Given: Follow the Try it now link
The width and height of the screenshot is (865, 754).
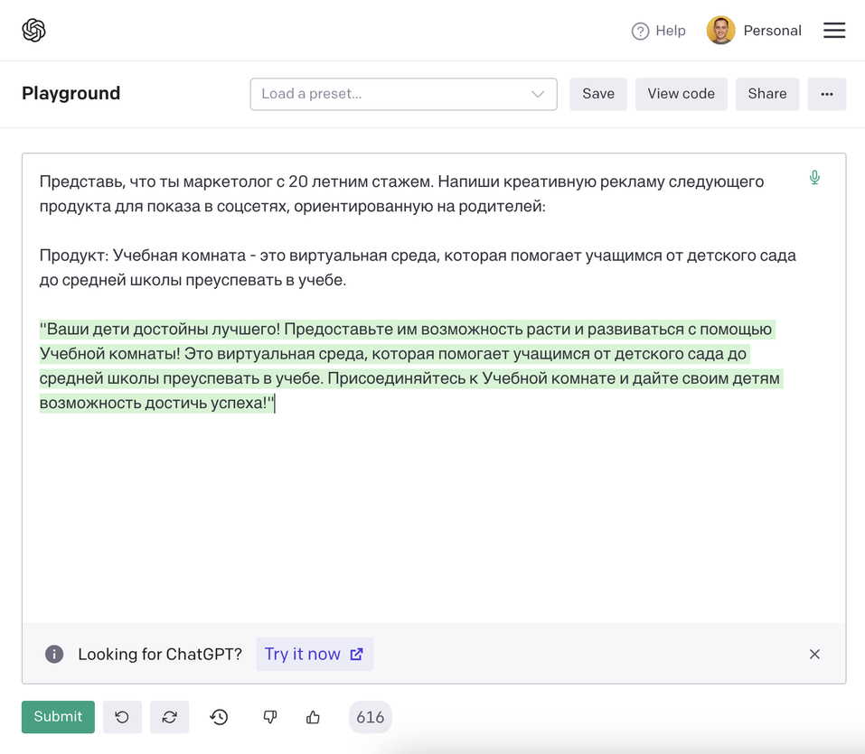Looking at the screenshot, I should 315,653.
